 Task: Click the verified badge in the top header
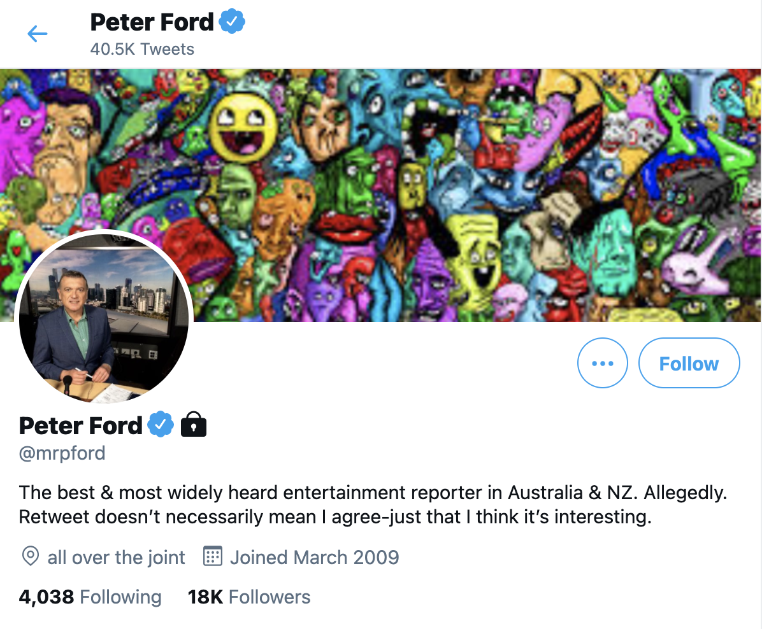233,22
